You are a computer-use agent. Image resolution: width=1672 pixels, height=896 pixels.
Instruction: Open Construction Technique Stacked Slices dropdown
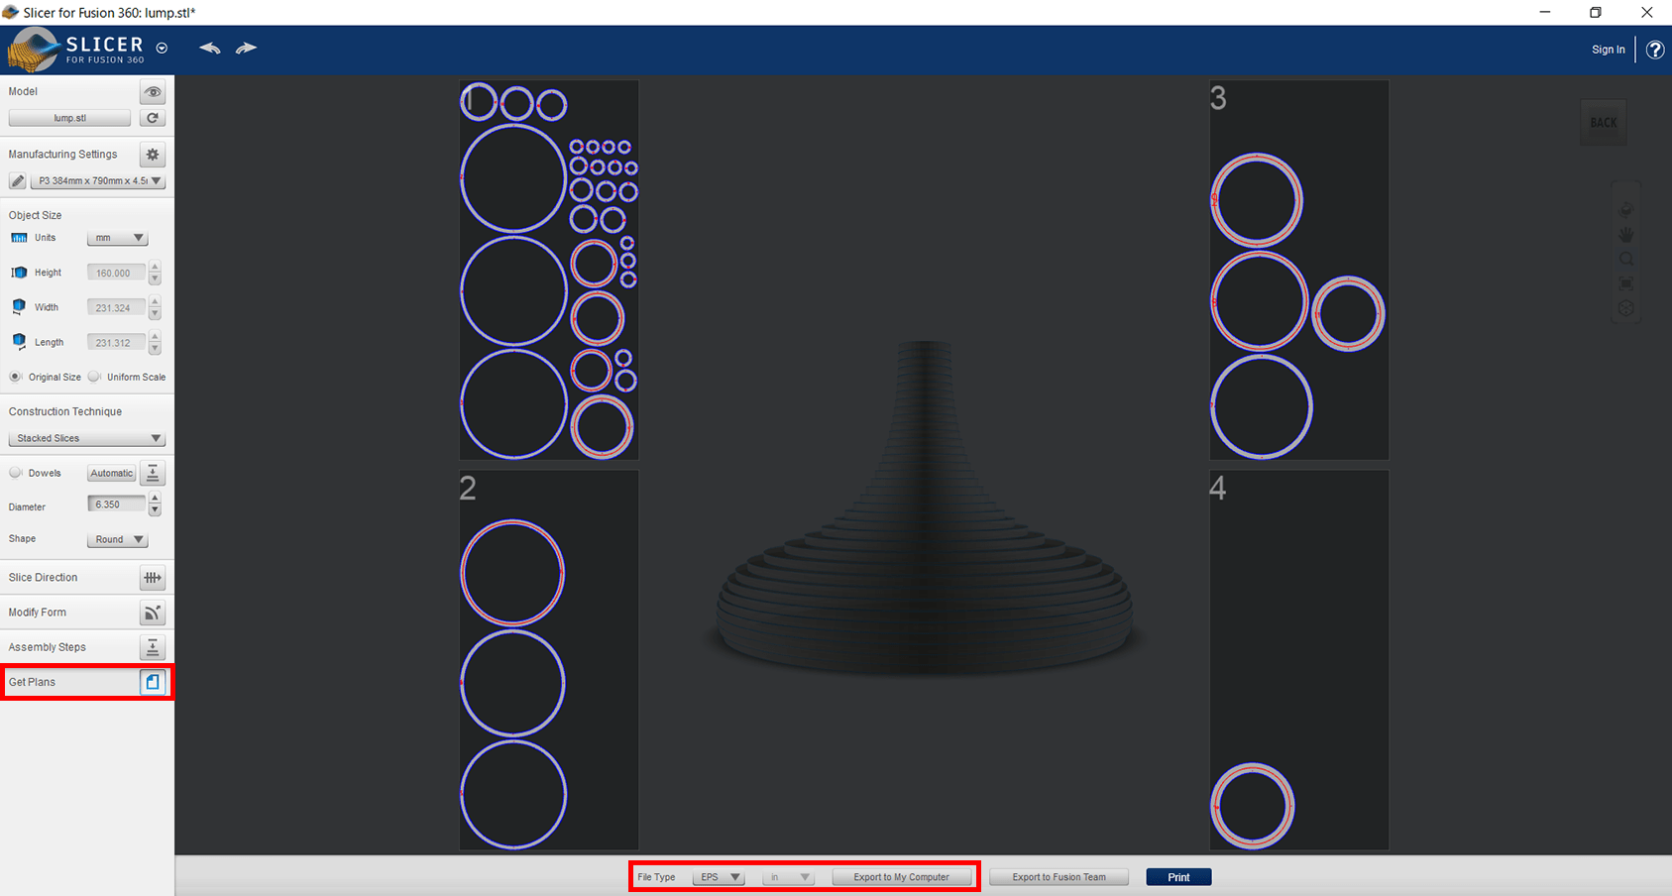(86, 438)
